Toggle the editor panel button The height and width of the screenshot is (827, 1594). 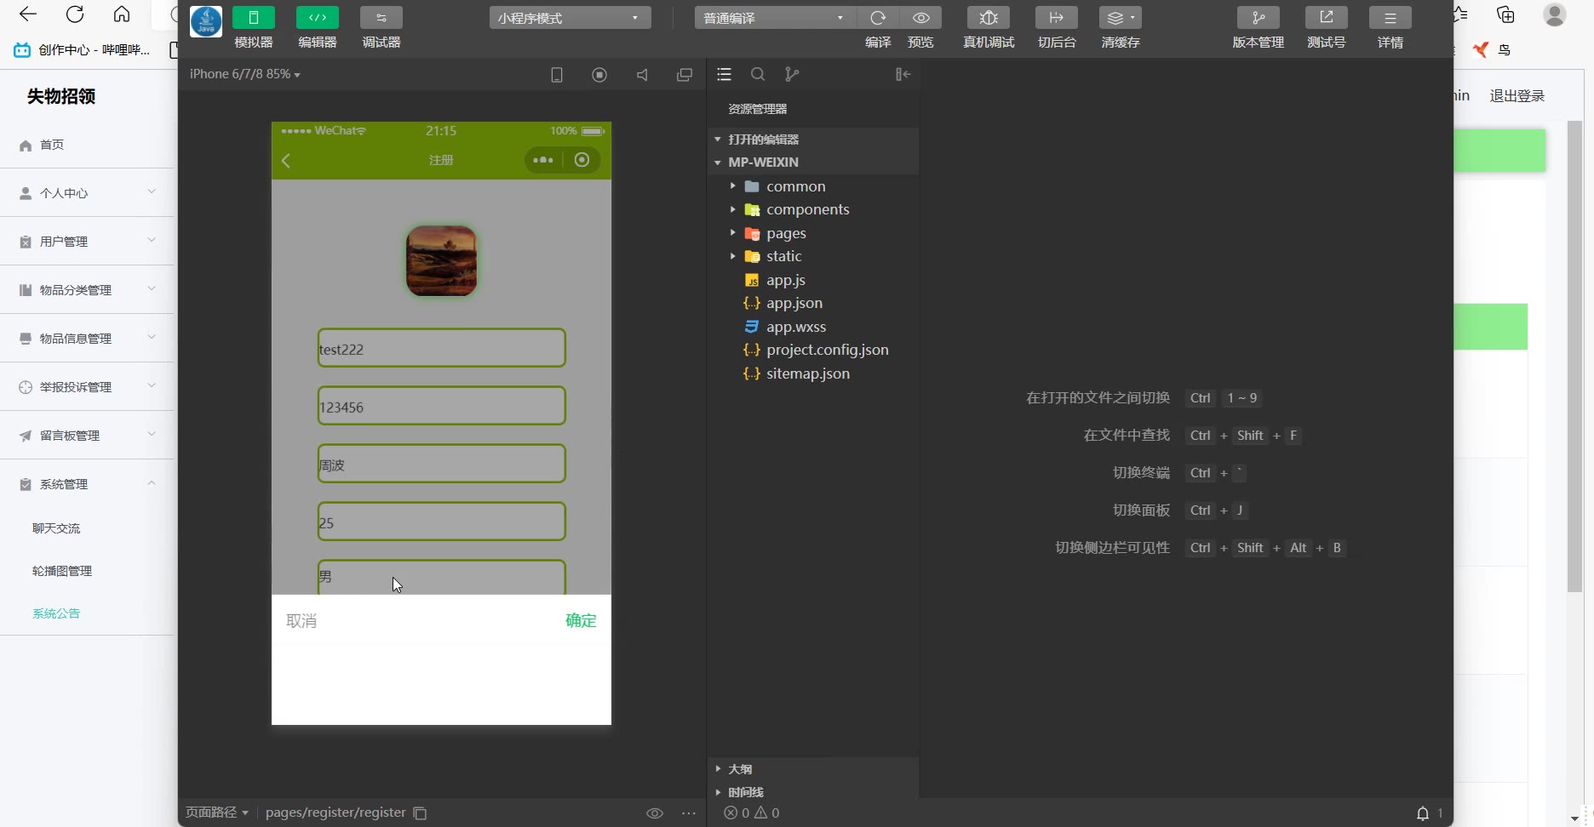(317, 18)
